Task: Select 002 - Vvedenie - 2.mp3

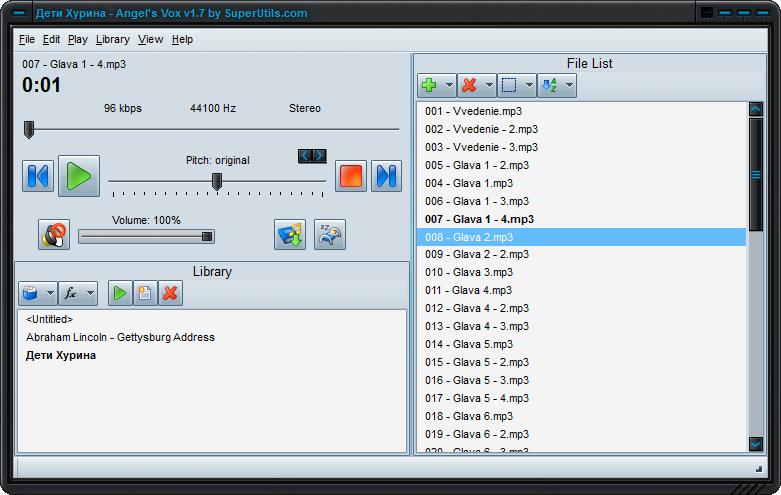Action: tap(581, 129)
